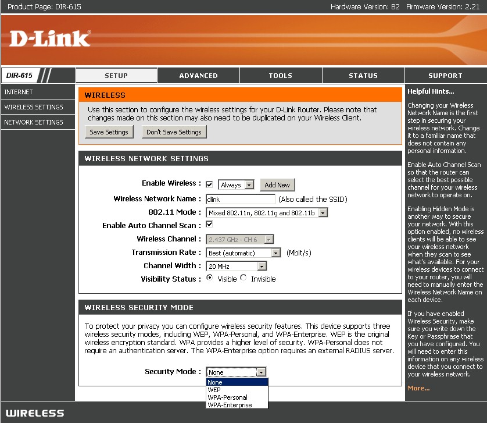Screen dimensions: 487x423
Task: Click the DIR-615 model label
Action: click(19, 75)
